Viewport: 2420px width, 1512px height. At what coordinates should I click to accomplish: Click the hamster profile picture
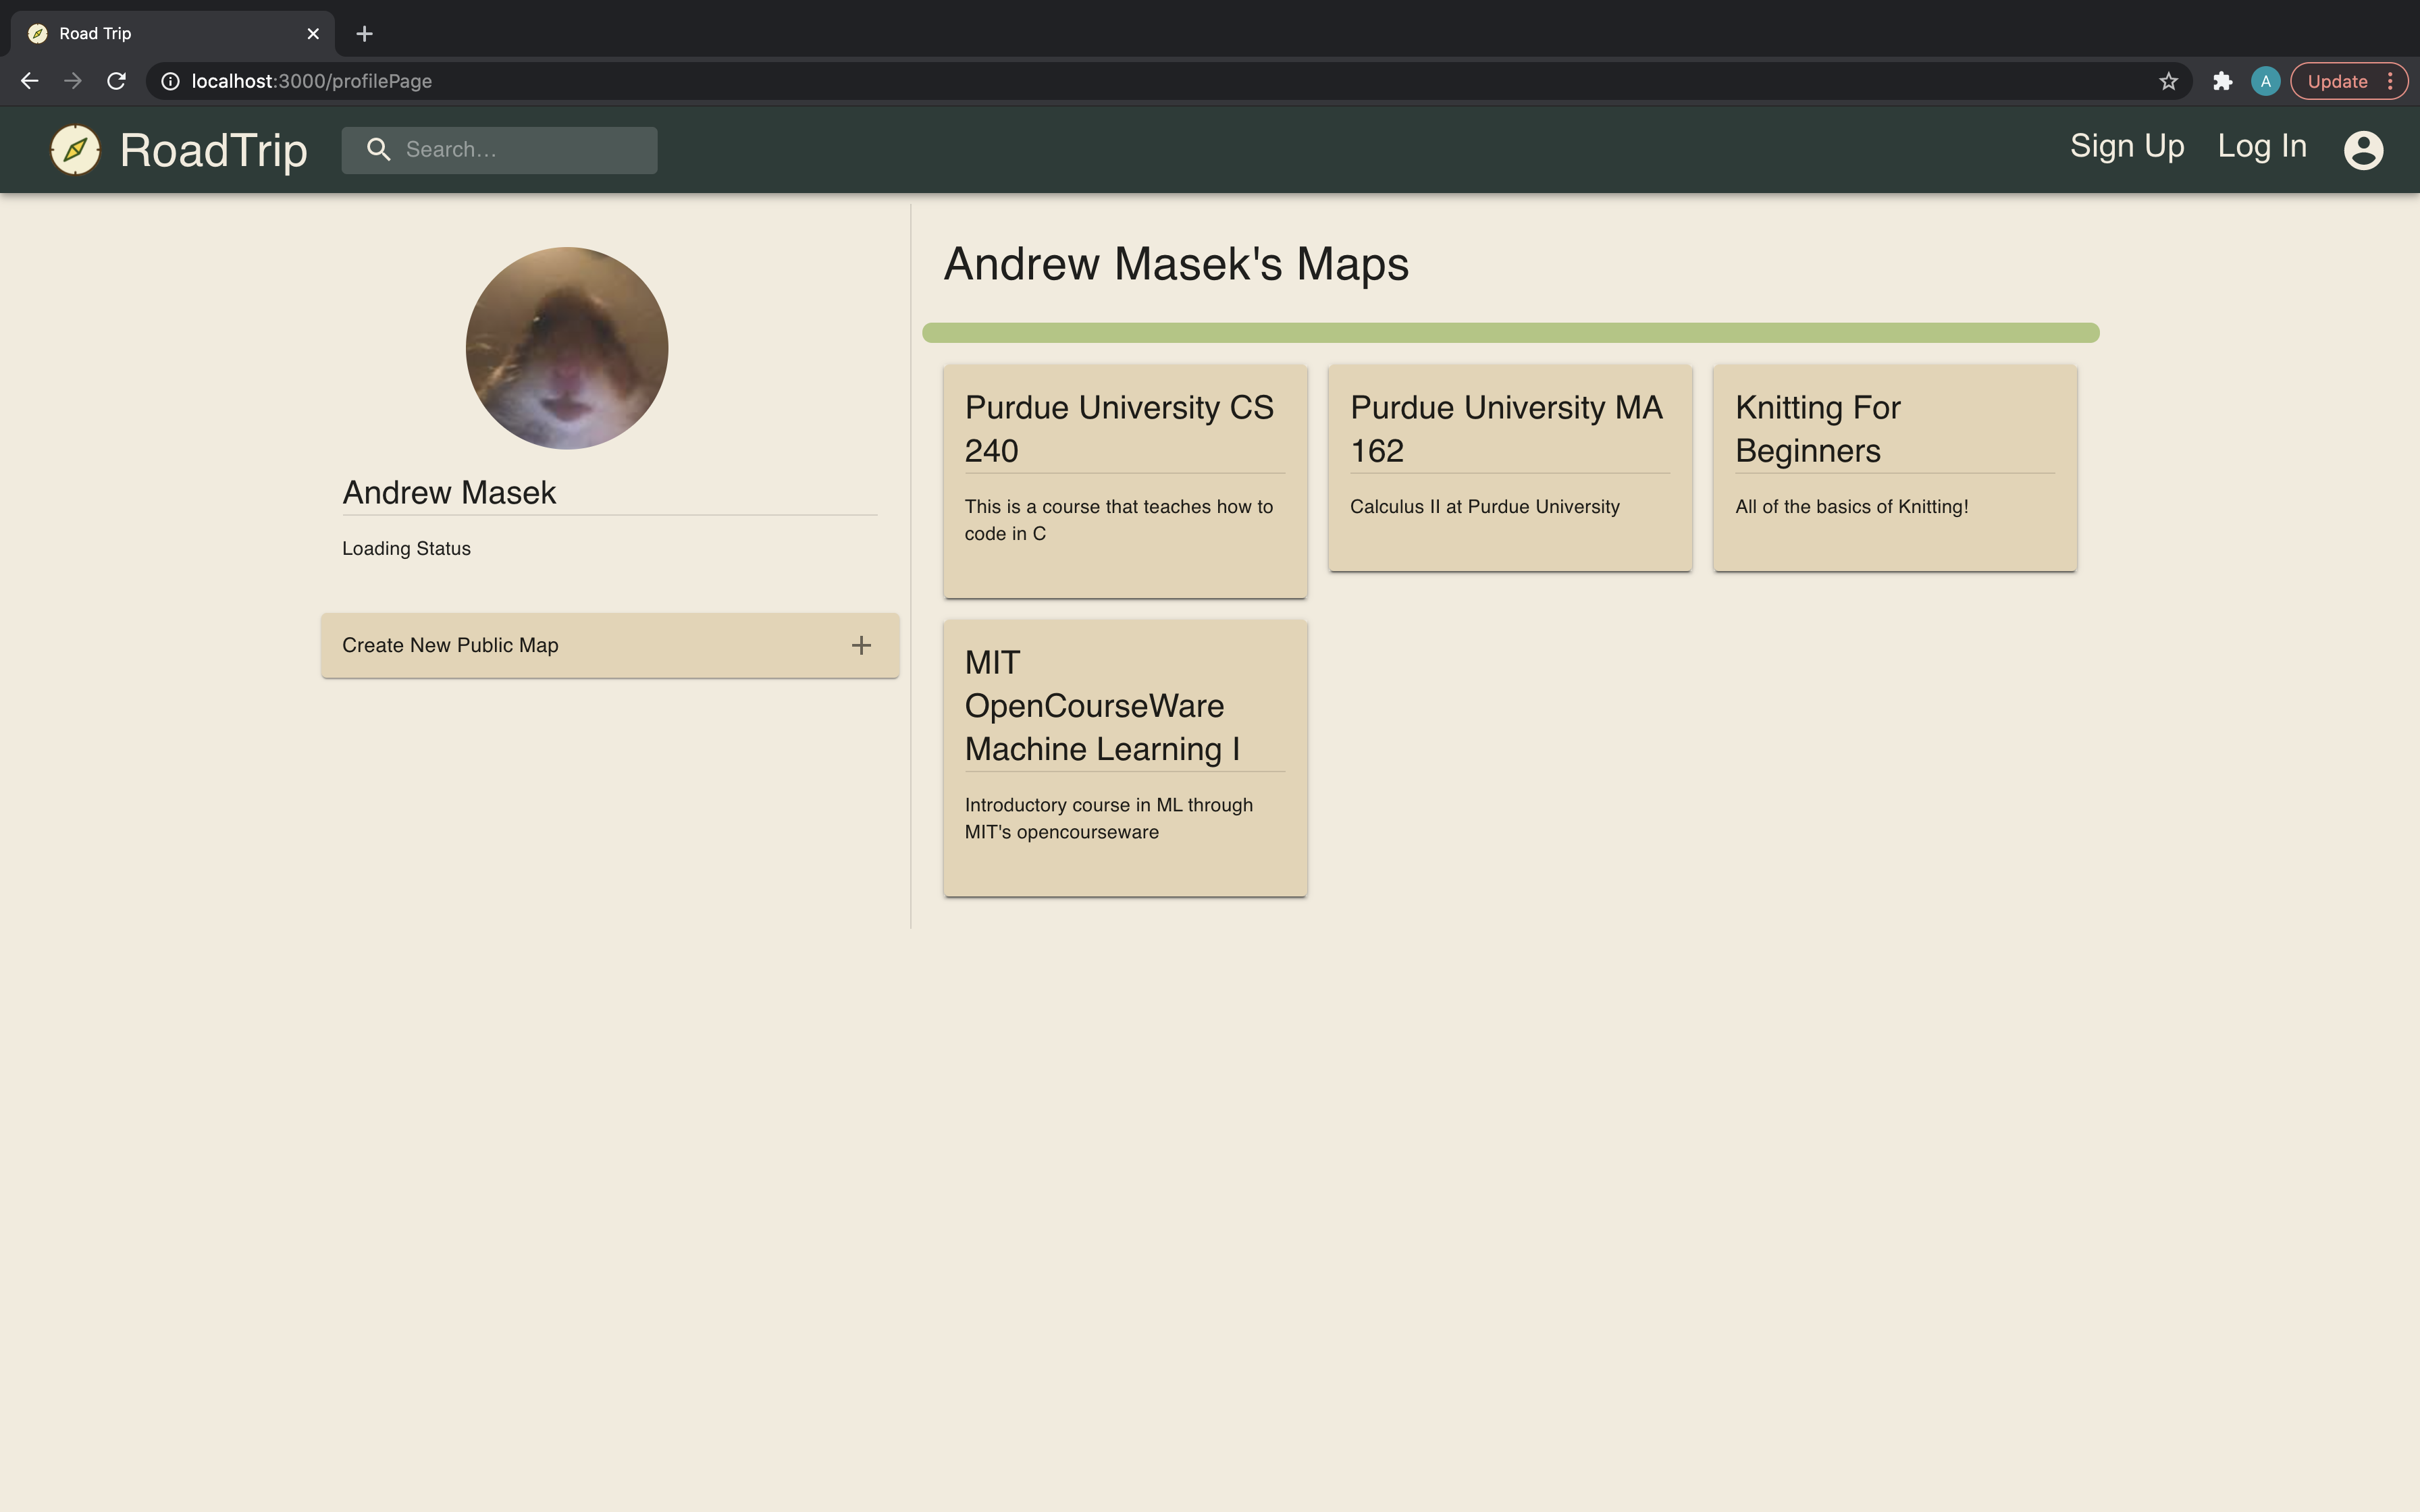pos(567,348)
